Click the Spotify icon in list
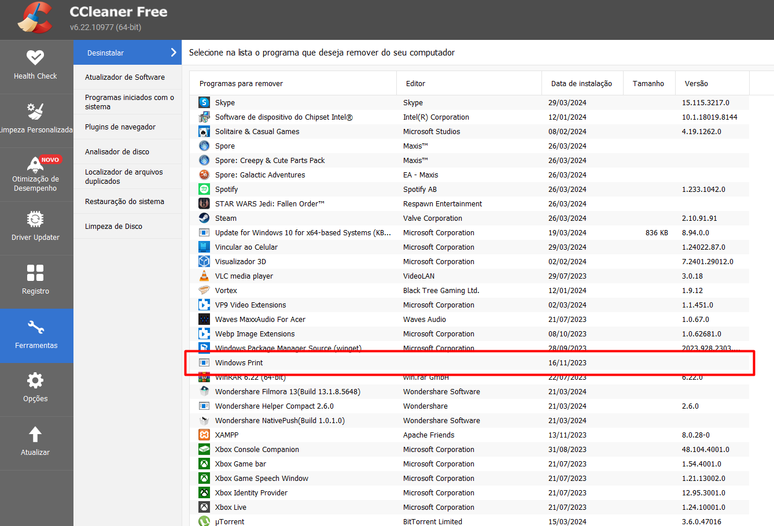The image size is (774, 526). point(204,189)
